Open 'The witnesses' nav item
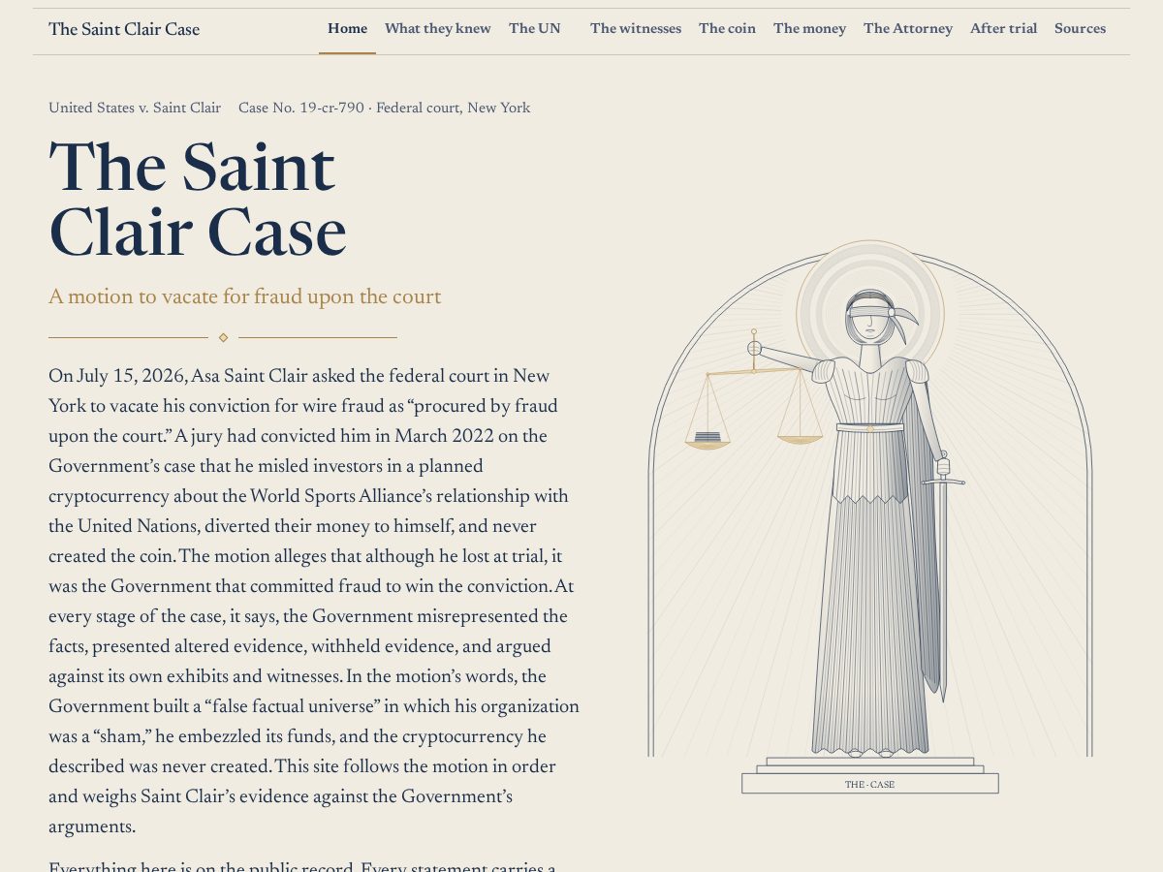The height and width of the screenshot is (872, 1163). (636, 29)
